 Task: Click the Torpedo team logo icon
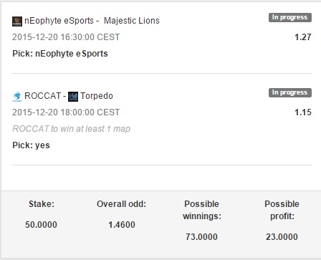(73, 97)
